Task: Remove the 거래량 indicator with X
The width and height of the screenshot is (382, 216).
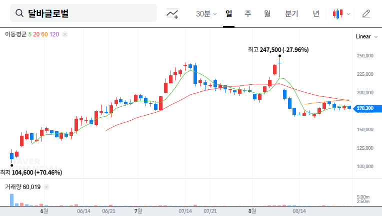Action: 46,187
